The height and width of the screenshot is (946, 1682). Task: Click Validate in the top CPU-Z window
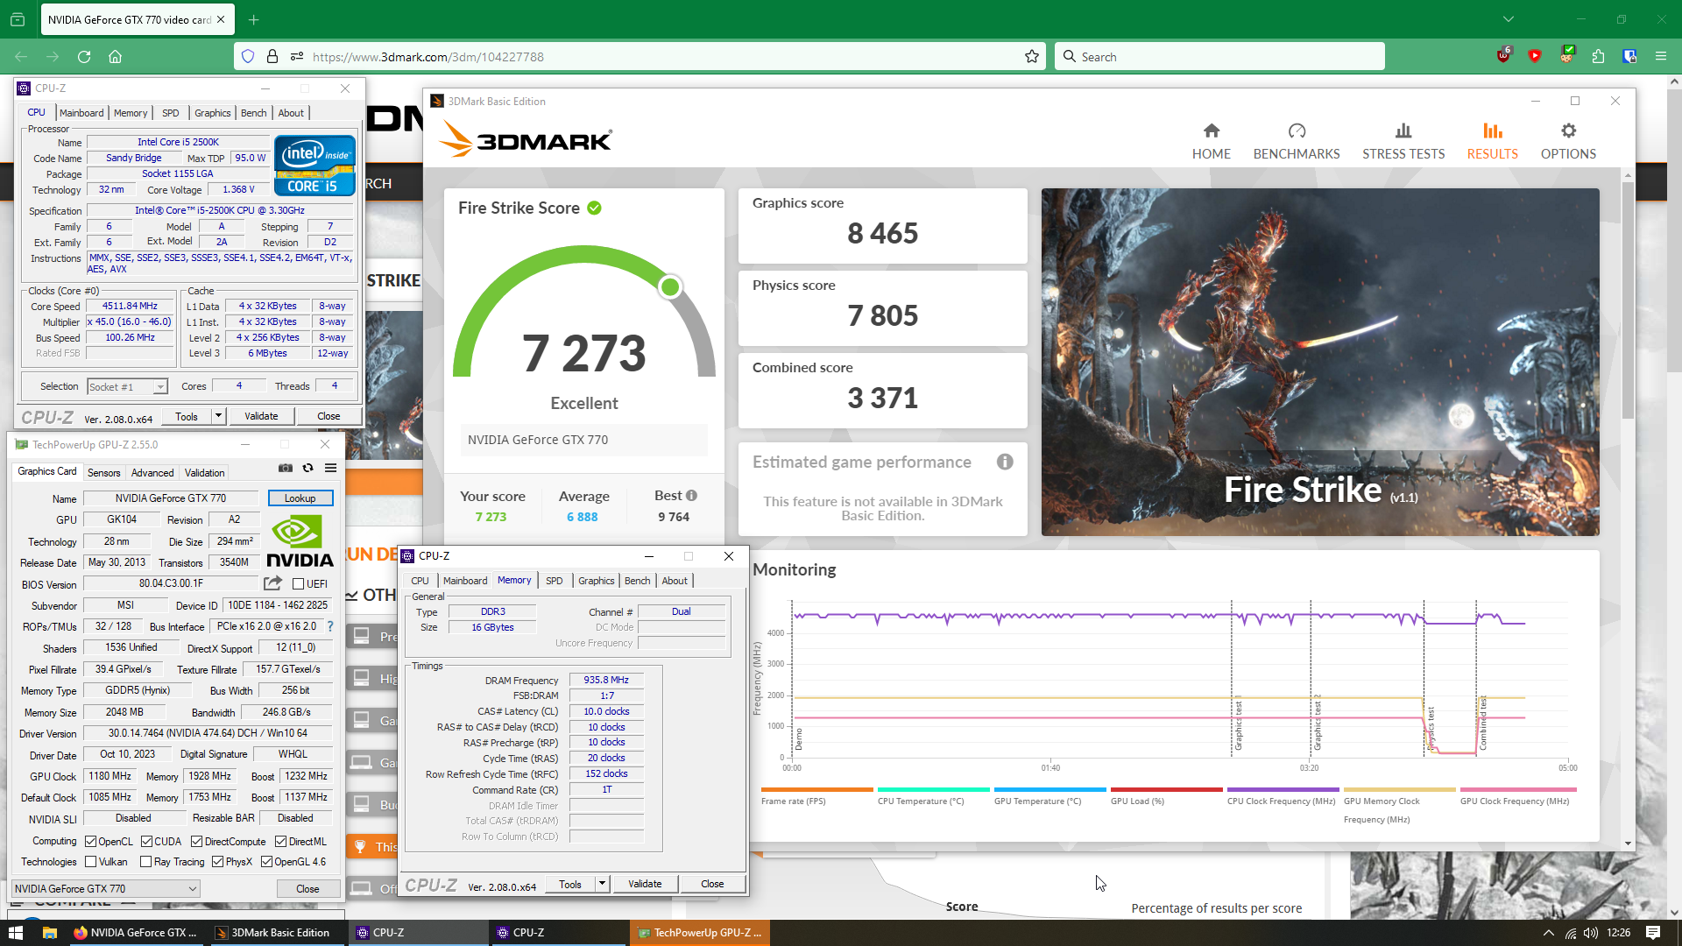261,416
